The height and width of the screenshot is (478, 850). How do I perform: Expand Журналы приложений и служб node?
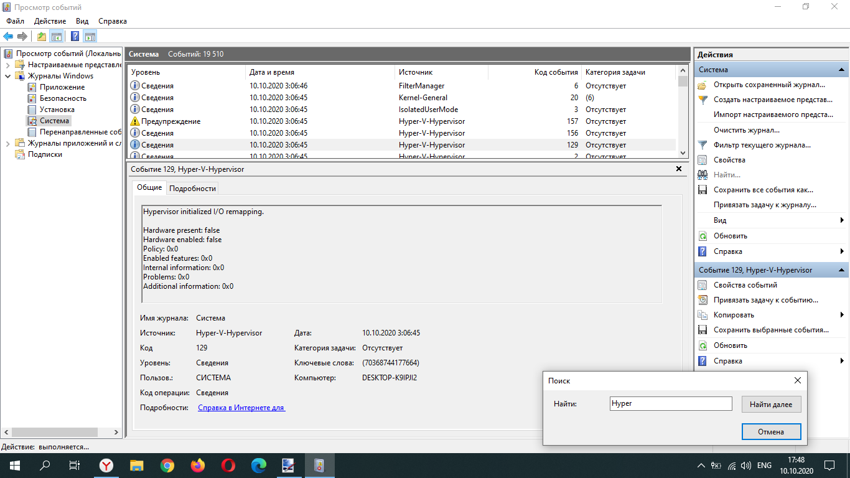click(x=7, y=143)
